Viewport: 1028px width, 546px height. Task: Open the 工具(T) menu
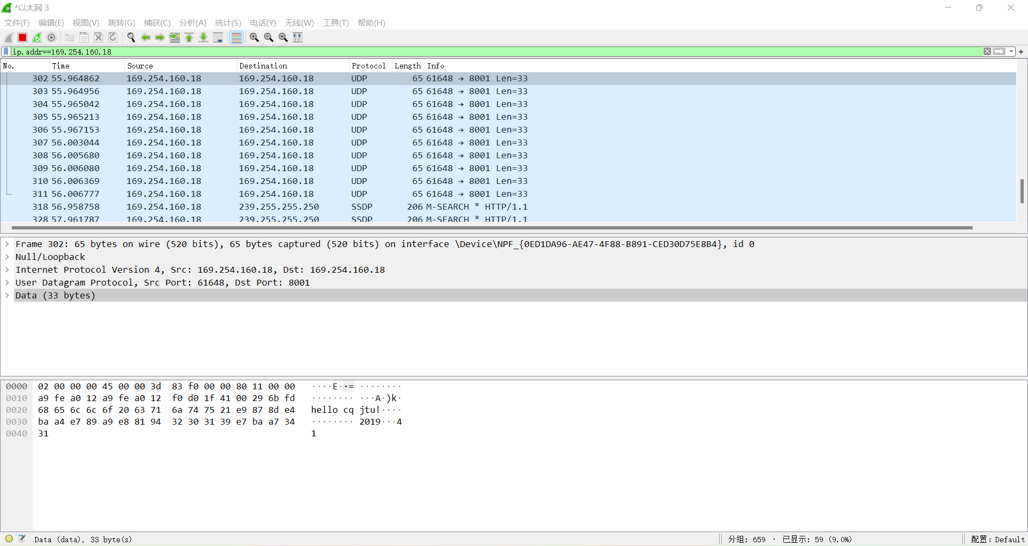click(336, 23)
